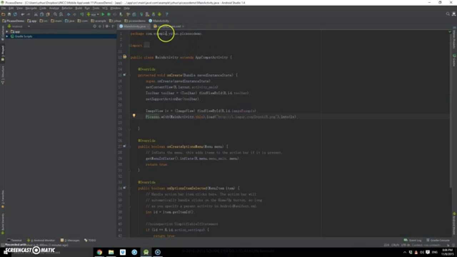Open the Navigate menu
The width and height of the screenshot is (457, 257).
(x=31, y=8)
